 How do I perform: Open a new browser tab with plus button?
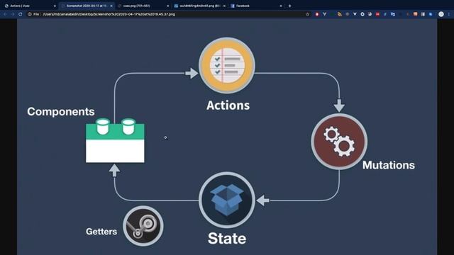[x=290, y=6]
